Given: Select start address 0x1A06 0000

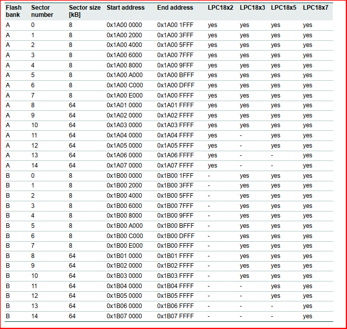Looking at the screenshot, I should [x=124, y=155].
